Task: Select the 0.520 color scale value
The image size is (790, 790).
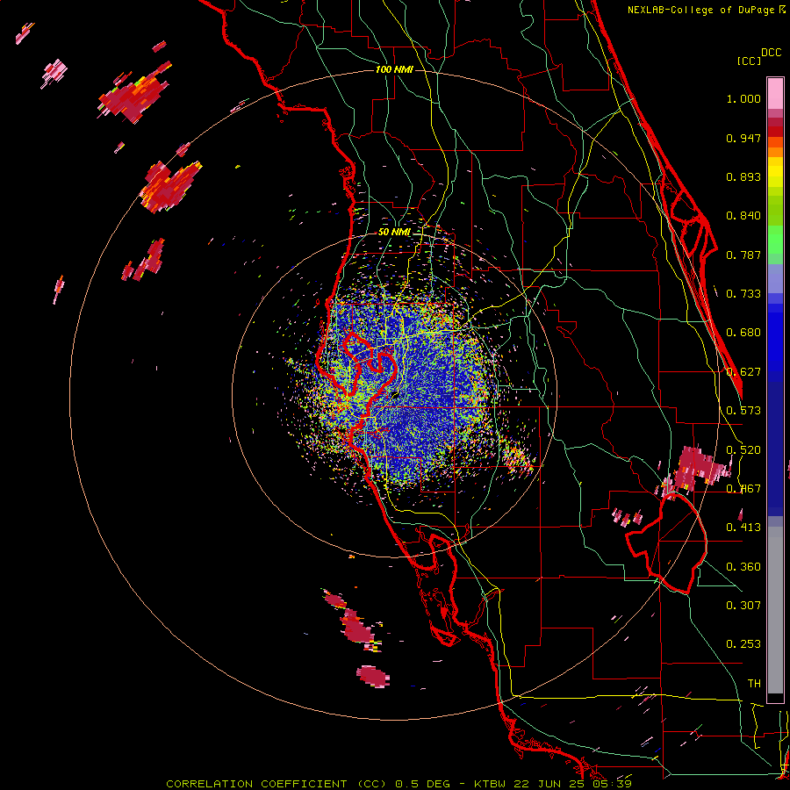Action: [743, 450]
